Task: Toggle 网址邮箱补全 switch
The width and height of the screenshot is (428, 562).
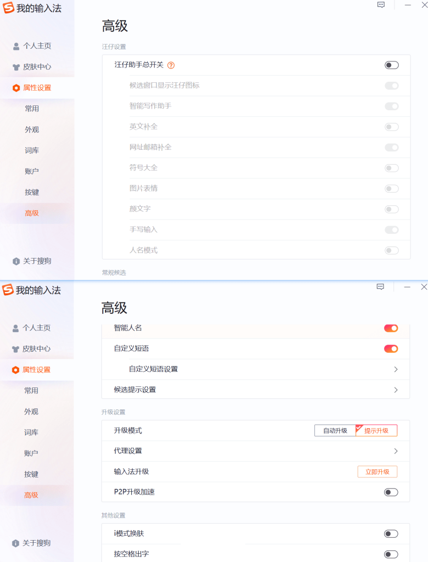Action: point(391,148)
